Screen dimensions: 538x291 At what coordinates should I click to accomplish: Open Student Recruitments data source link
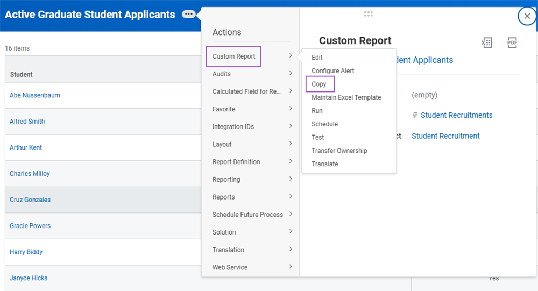[456, 115]
